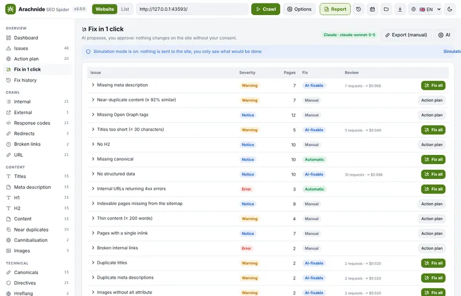
Task: Expand the Missing meta description row
Action: pos(93,85)
